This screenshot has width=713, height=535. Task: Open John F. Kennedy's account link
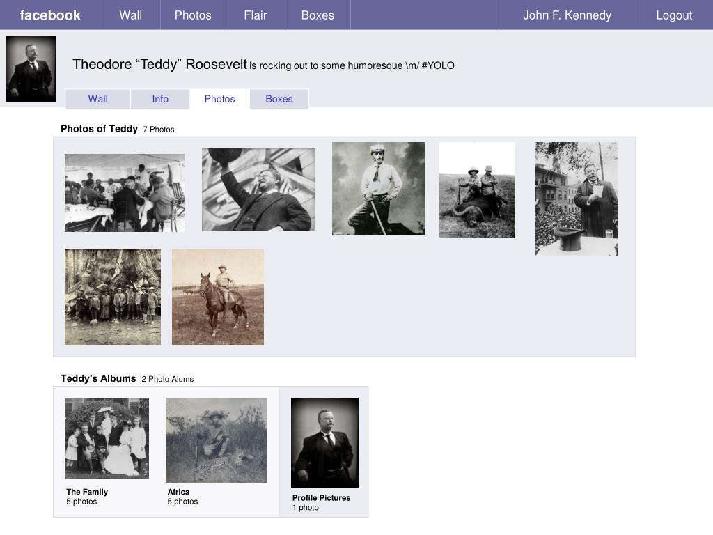(x=567, y=15)
